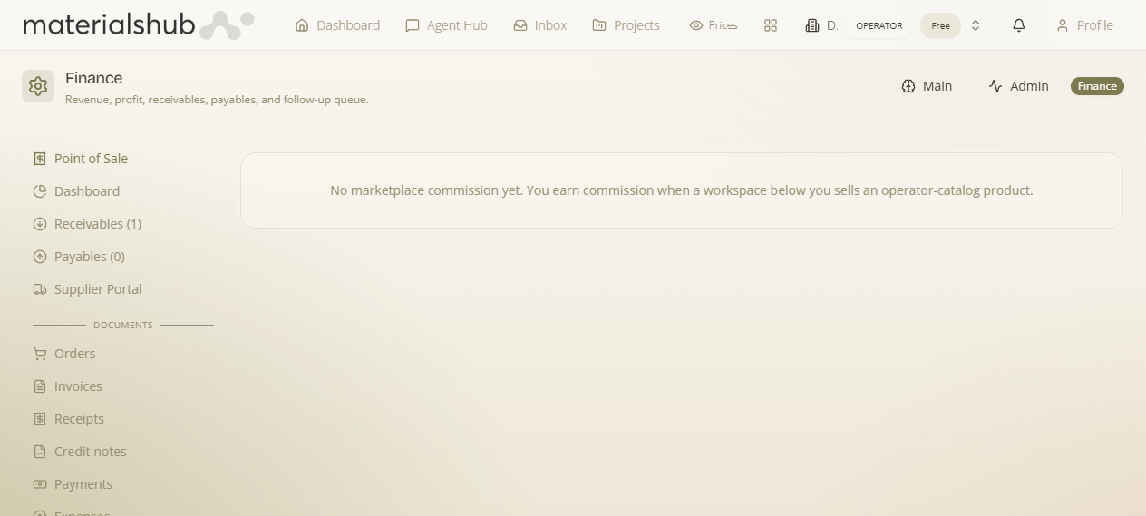Click the Point of Sale dollar icon
1146x516 pixels.
click(40, 159)
